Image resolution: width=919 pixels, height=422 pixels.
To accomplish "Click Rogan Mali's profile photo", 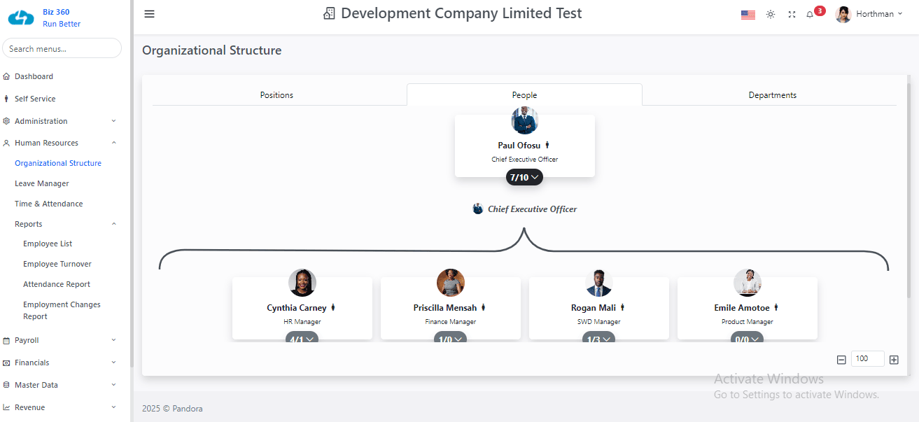I will coord(598,283).
